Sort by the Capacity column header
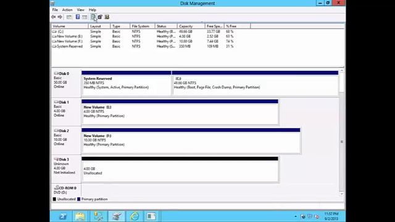The width and height of the screenshot is (395, 222). click(x=191, y=26)
